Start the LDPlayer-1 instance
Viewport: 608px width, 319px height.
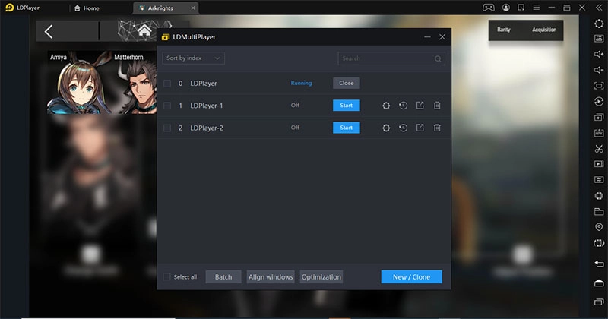click(346, 106)
